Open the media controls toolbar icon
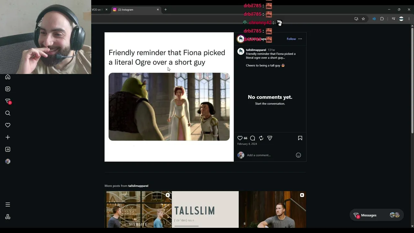414x233 pixels. click(393, 19)
